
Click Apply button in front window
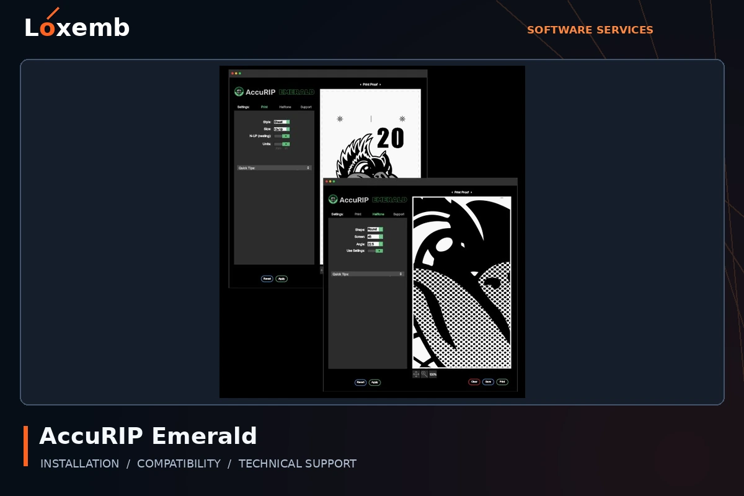pos(374,383)
